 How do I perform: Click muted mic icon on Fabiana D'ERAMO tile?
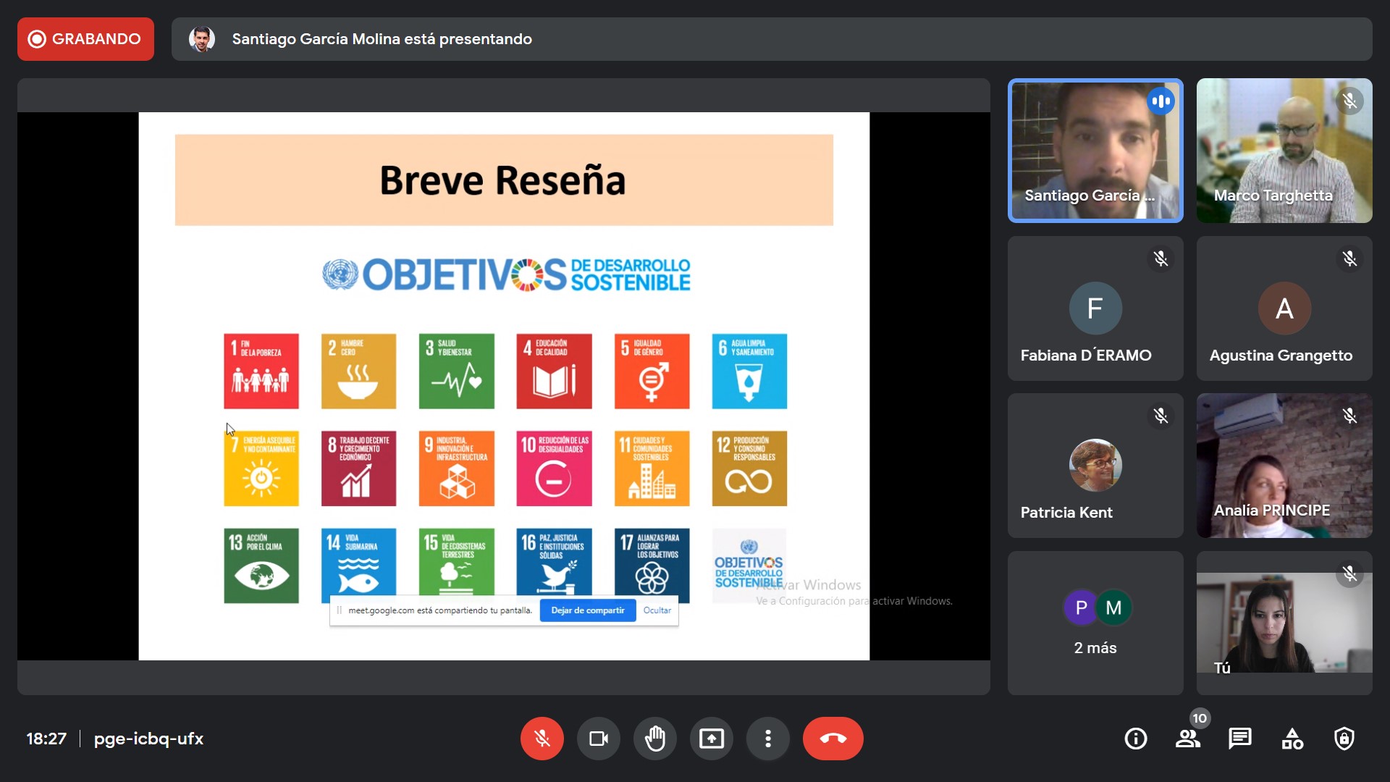tap(1161, 258)
